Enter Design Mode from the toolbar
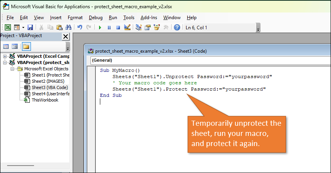Image resolution: width=331 pixels, height=173 pixels. tap(127, 27)
